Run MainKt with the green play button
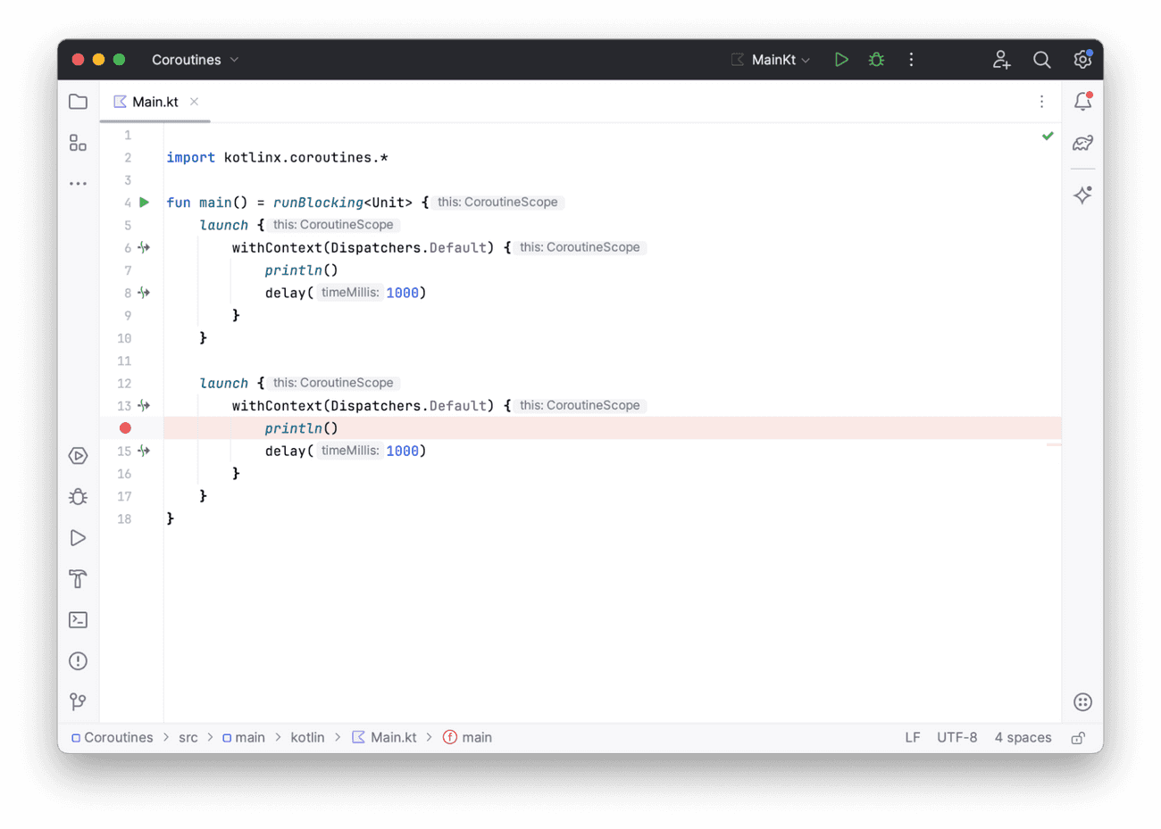Image resolution: width=1161 pixels, height=829 pixels. click(x=840, y=59)
